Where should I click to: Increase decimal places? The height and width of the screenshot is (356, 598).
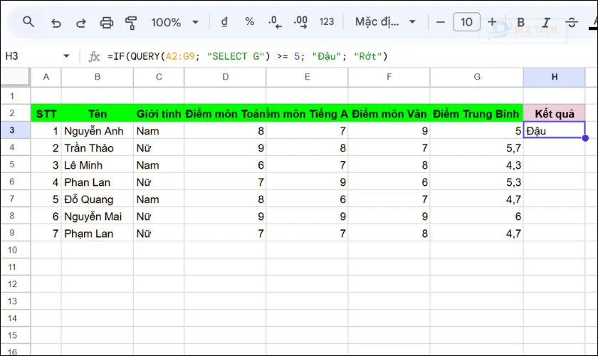[300, 22]
